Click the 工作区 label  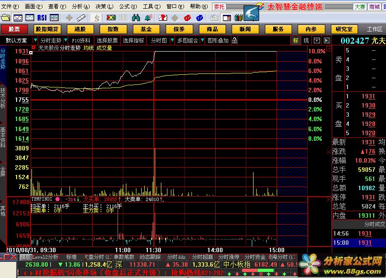[375, 29]
